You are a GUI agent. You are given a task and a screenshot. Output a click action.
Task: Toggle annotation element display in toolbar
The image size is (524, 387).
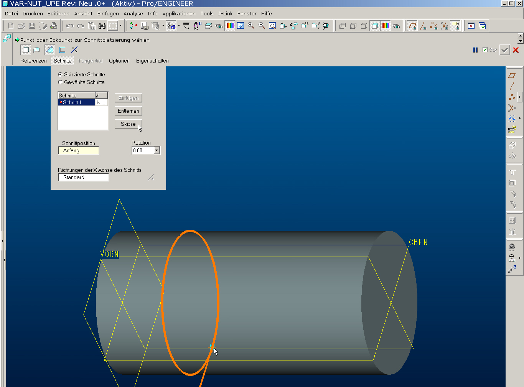[455, 26]
